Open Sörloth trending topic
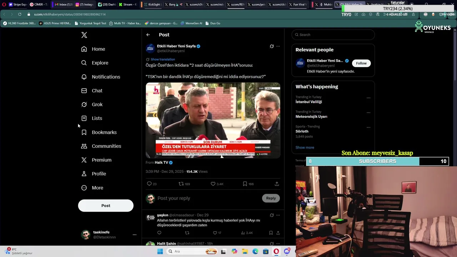The width and height of the screenshot is (457, 257). pos(302,131)
